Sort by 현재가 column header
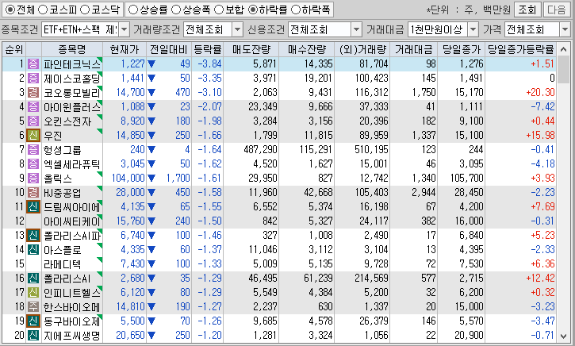The width and height of the screenshot is (575, 346). pyautogui.click(x=125, y=49)
